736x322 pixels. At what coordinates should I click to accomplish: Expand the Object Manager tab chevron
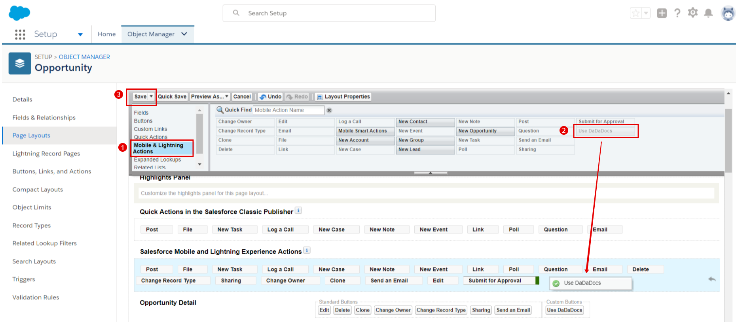pos(184,34)
